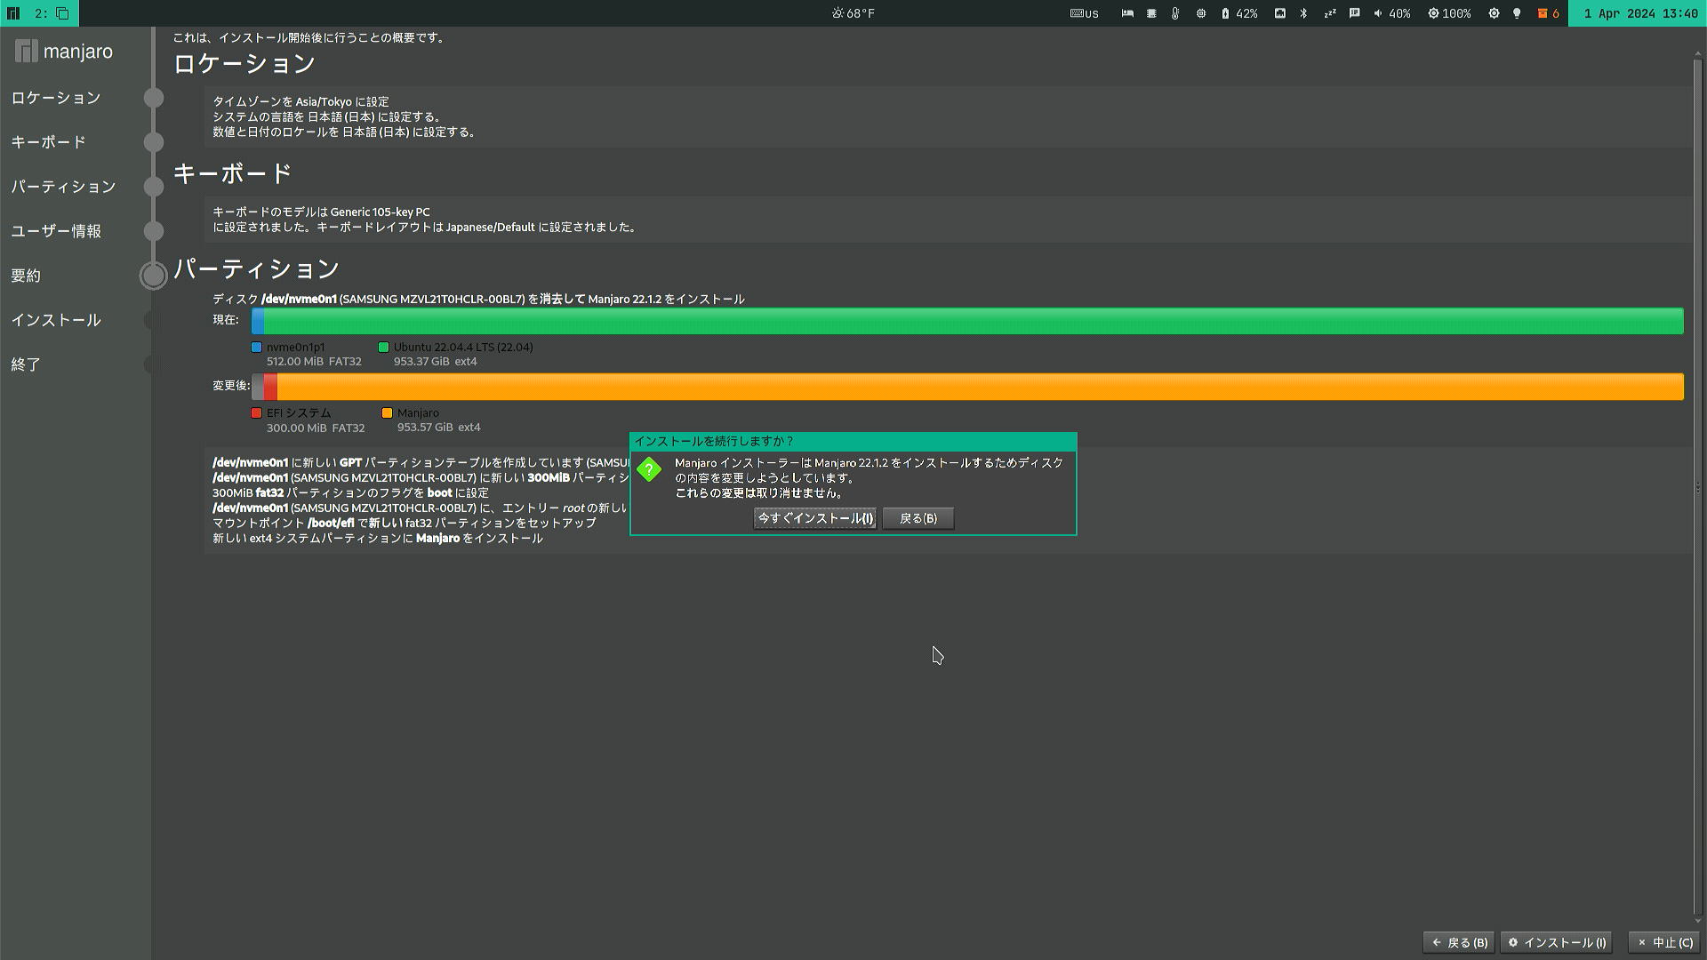The image size is (1707, 960).
Task: Click the blue nvme0n1p1 legend swatch
Action: pos(257,348)
